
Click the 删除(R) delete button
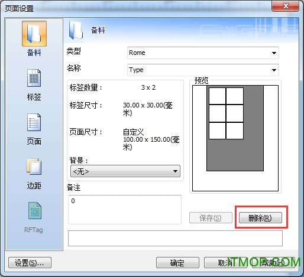260,218
